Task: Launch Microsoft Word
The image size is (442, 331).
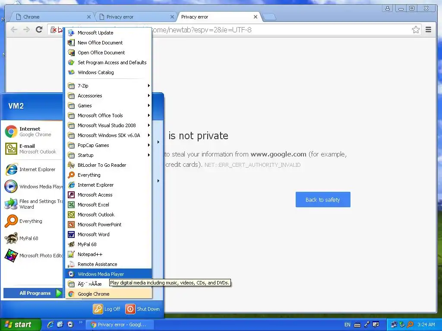Action: [108, 234]
